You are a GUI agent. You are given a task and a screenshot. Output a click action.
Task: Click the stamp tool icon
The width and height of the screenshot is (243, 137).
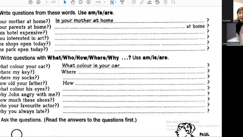pyautogui.click(x=158, y=2)
